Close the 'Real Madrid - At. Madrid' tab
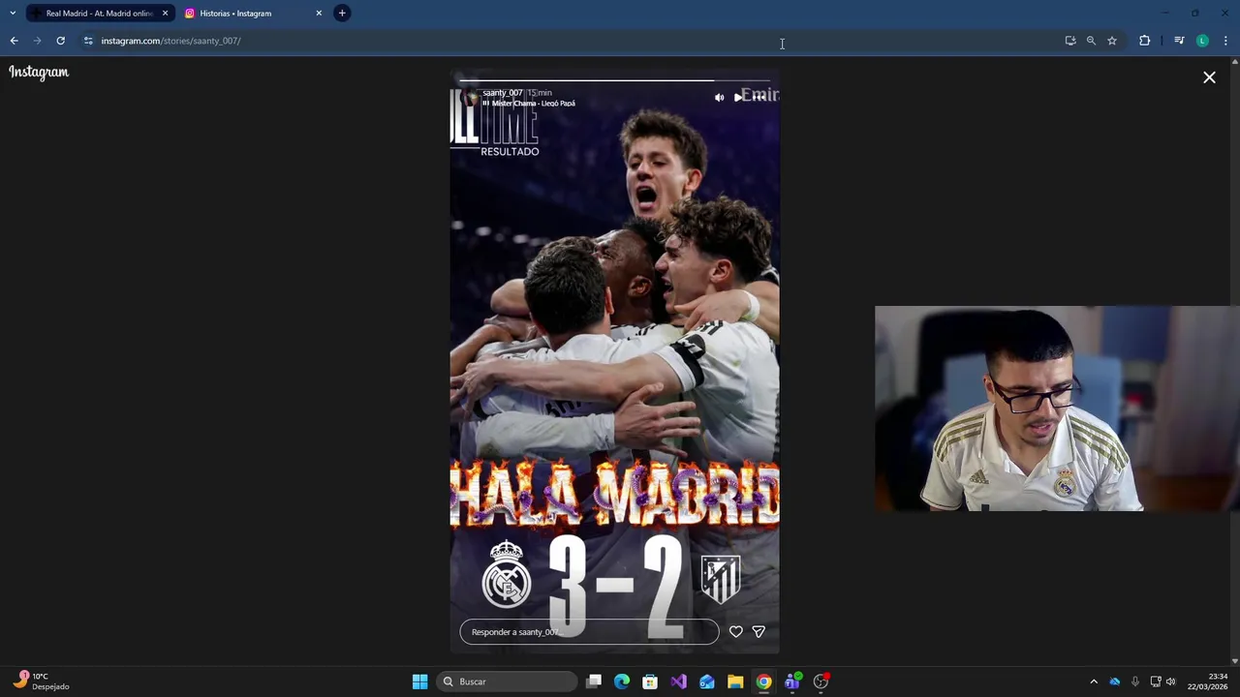This screenshot has height=697, width=1240. coord(165,14)
